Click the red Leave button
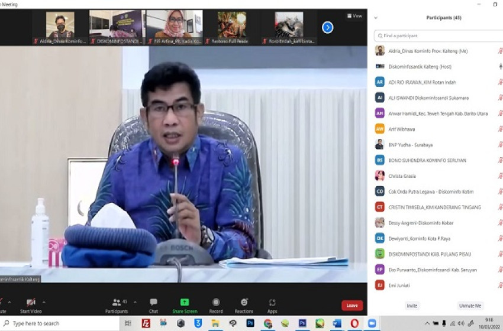 352,306
